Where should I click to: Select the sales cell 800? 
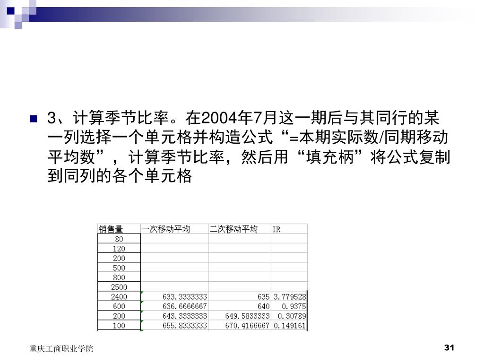tap(119, 277)
